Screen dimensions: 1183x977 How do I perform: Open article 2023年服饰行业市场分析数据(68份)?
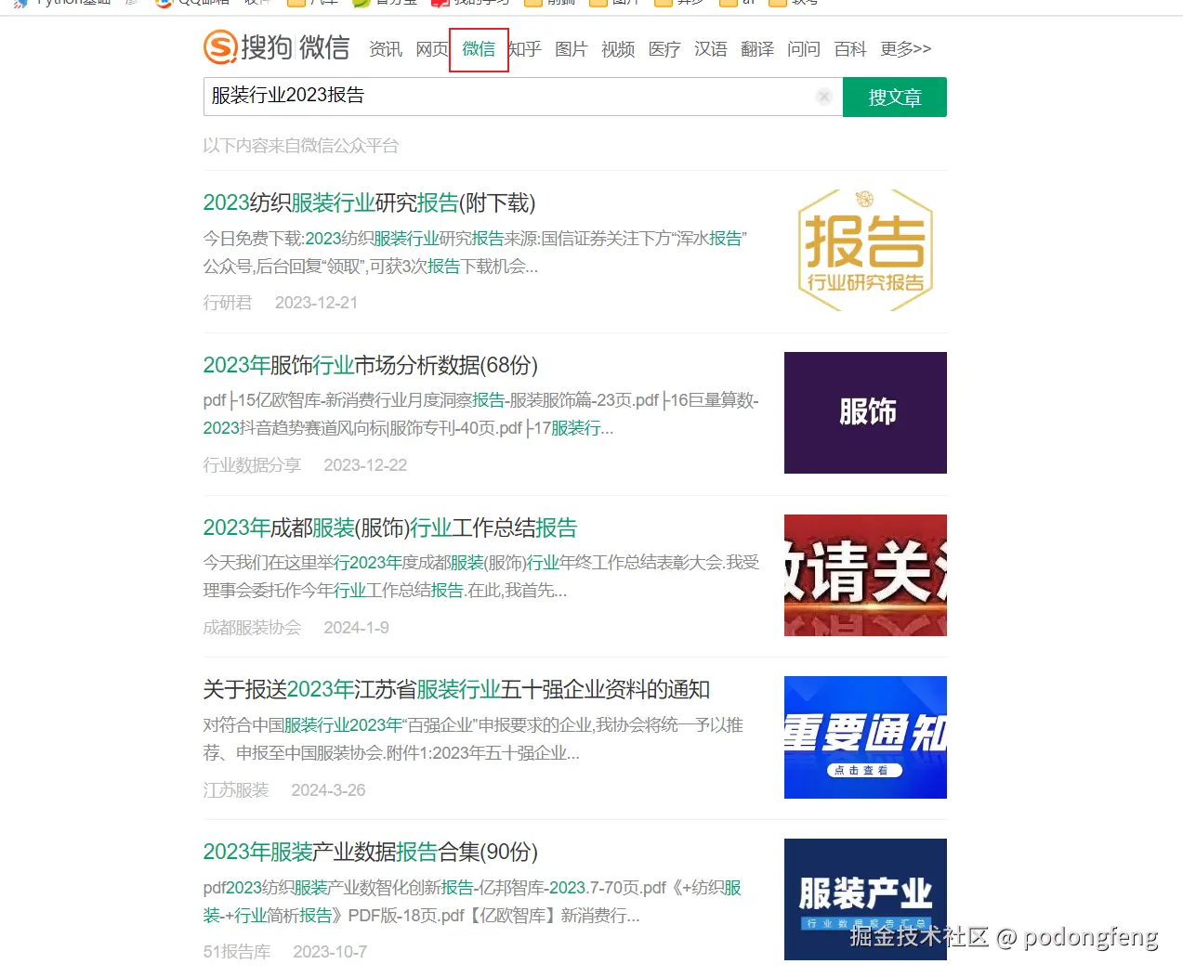[x=371, y=366]
